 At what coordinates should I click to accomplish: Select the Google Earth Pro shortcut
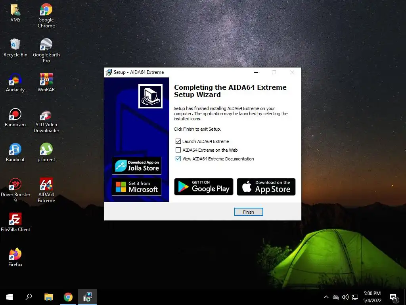click(x=46, y=51)
